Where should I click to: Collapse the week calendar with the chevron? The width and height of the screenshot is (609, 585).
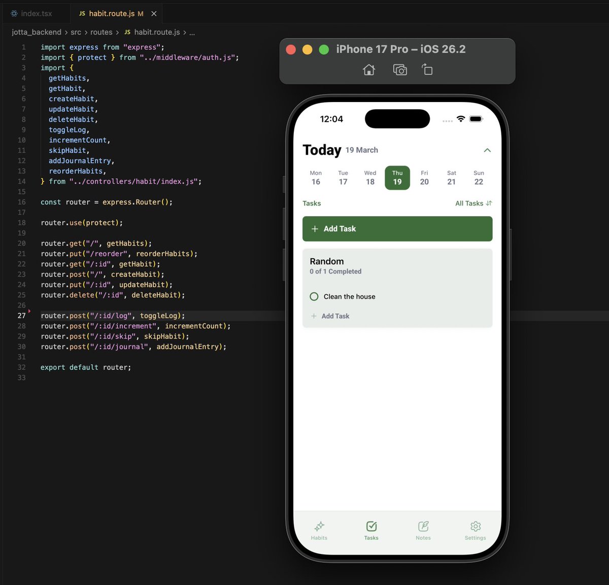487,150
